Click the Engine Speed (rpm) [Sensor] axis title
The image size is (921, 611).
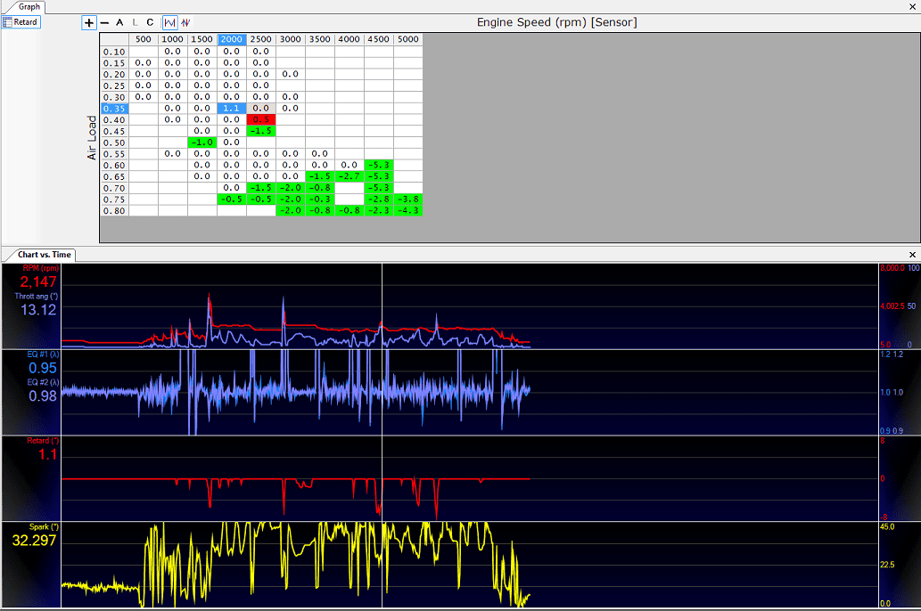pyautogui.click(x=557, y=22)
